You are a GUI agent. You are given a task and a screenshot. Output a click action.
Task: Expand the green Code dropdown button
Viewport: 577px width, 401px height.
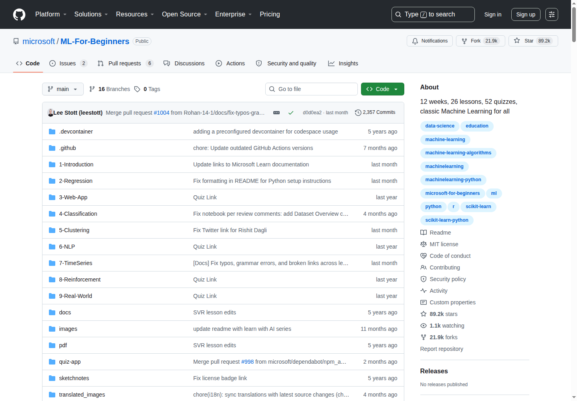[x=383, y=89]
